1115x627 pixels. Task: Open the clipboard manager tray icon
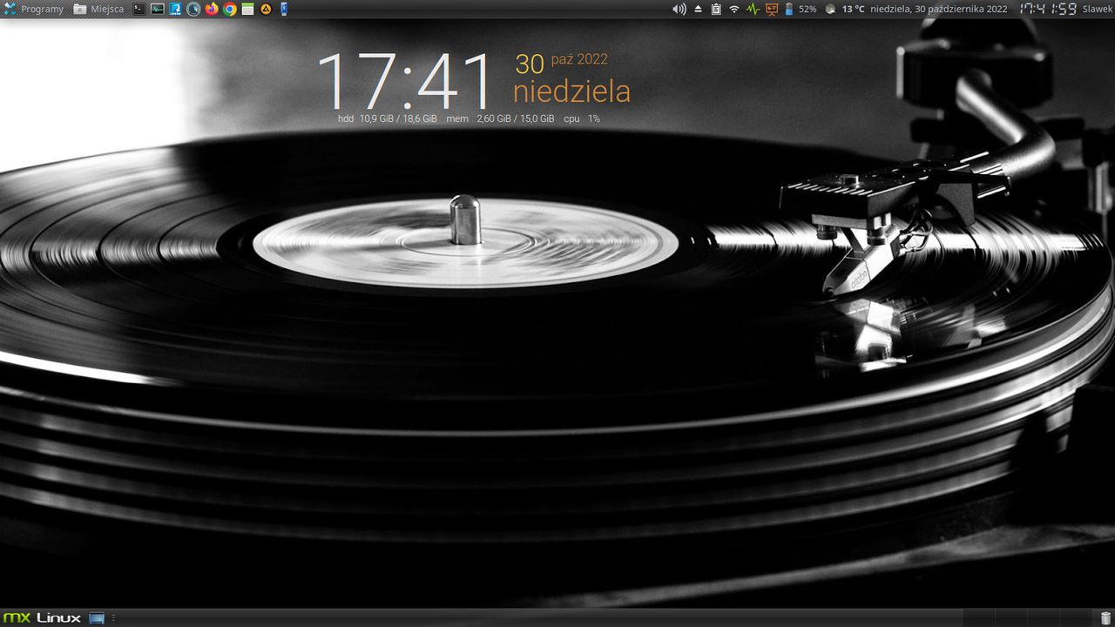point(716,9)
